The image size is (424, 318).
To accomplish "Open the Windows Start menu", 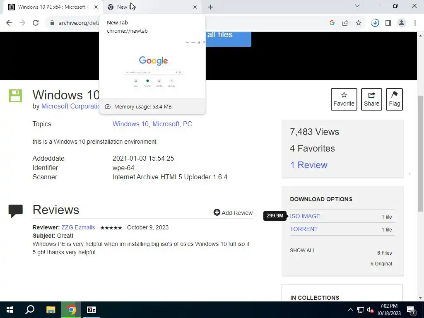I will (x=10, y=310).
